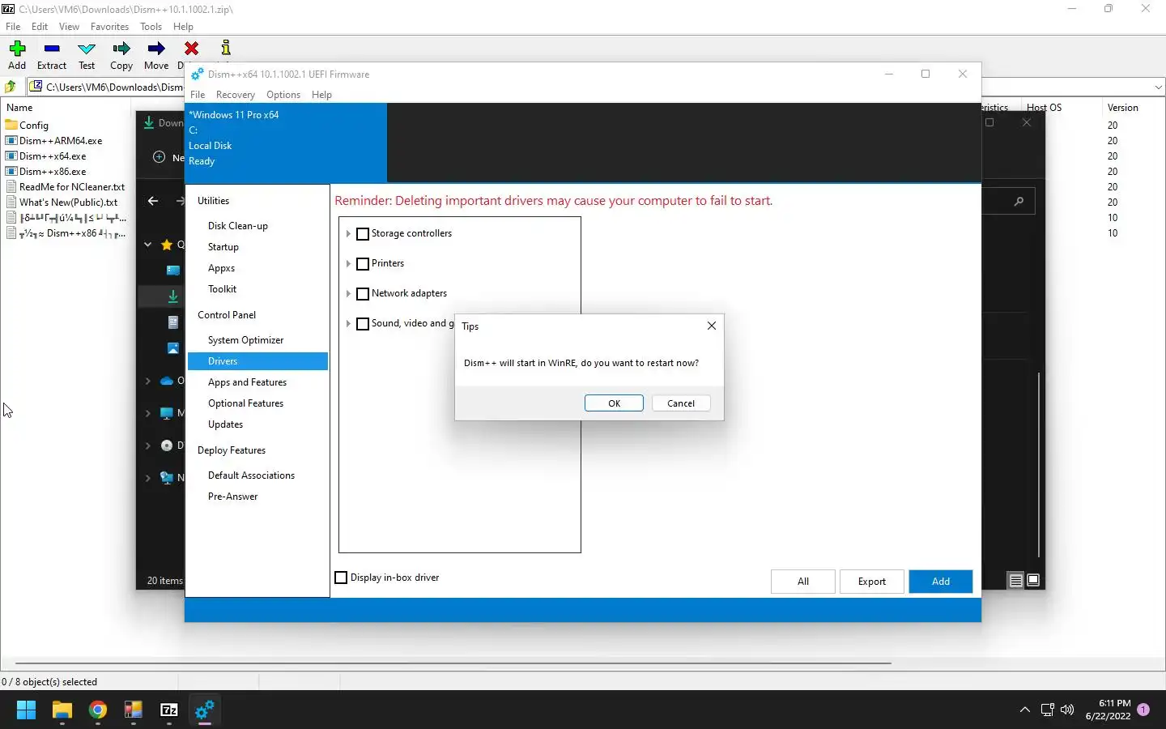Click the 7-Zip taskbar icon
This screenshot has height=729, width=1166.
[x=169, y=710]
